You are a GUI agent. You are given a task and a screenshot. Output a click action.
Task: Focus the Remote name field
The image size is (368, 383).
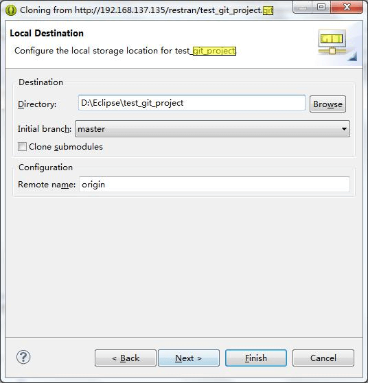(x=214, y=185)
